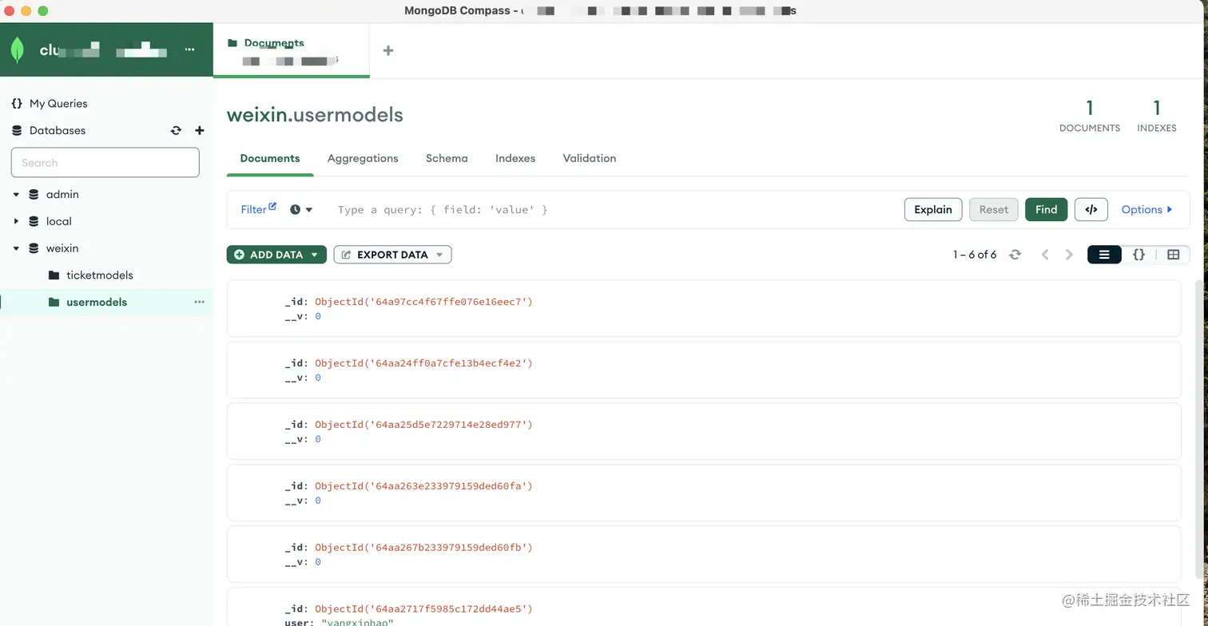Click the INDEXES count stat
This screenshot has height=626, width=1208.
tap(1157, 117)
